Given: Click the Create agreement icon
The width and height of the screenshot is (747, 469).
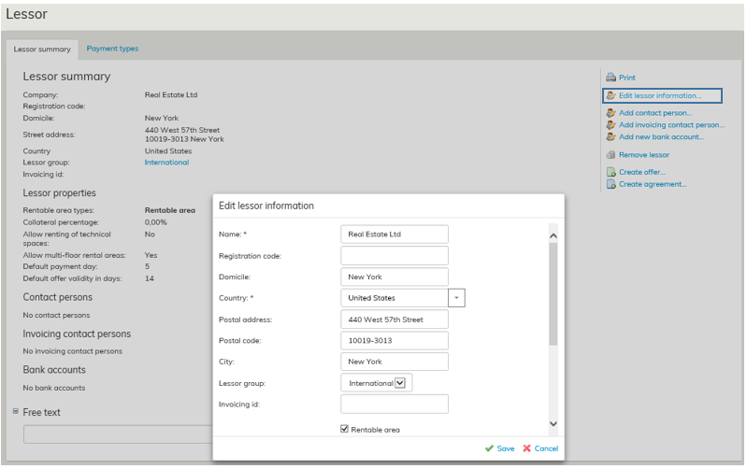Looking at the screenshot, I should [x=611, y=184].
